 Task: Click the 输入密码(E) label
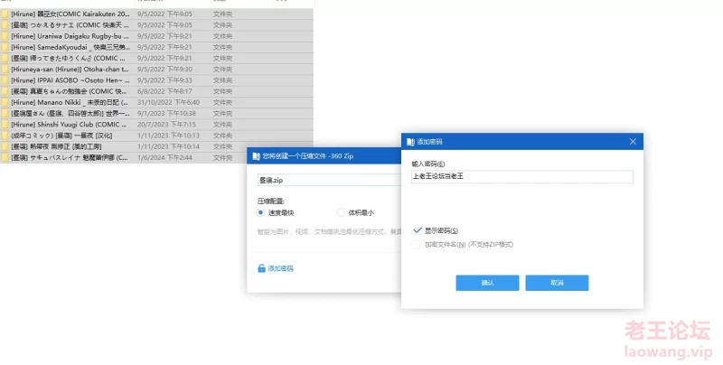click(428, 164)
